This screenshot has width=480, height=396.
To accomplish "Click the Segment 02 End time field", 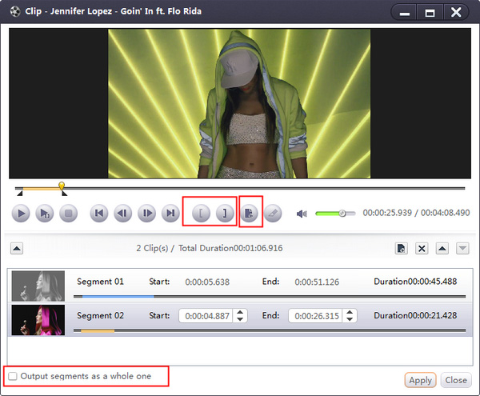I will [314, 316].
